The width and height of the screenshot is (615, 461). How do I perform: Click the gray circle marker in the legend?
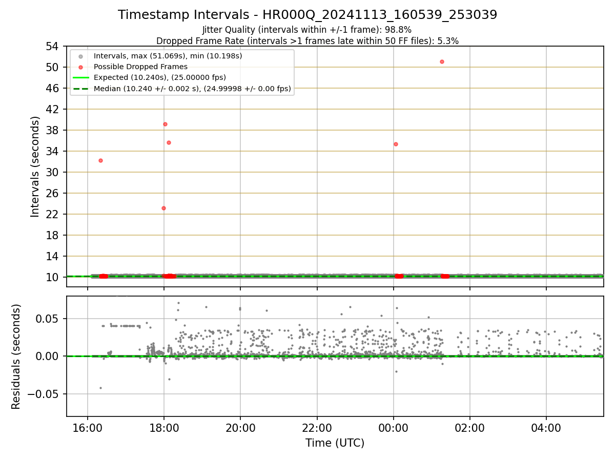(x=80, y=56)
